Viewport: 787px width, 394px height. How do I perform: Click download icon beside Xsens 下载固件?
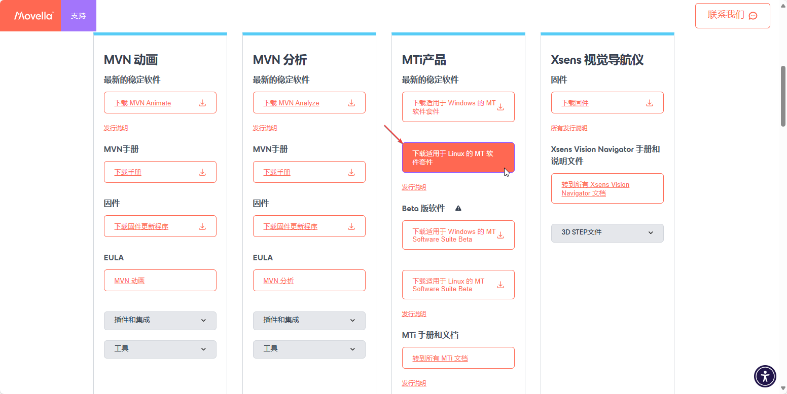tap(650, 103)
